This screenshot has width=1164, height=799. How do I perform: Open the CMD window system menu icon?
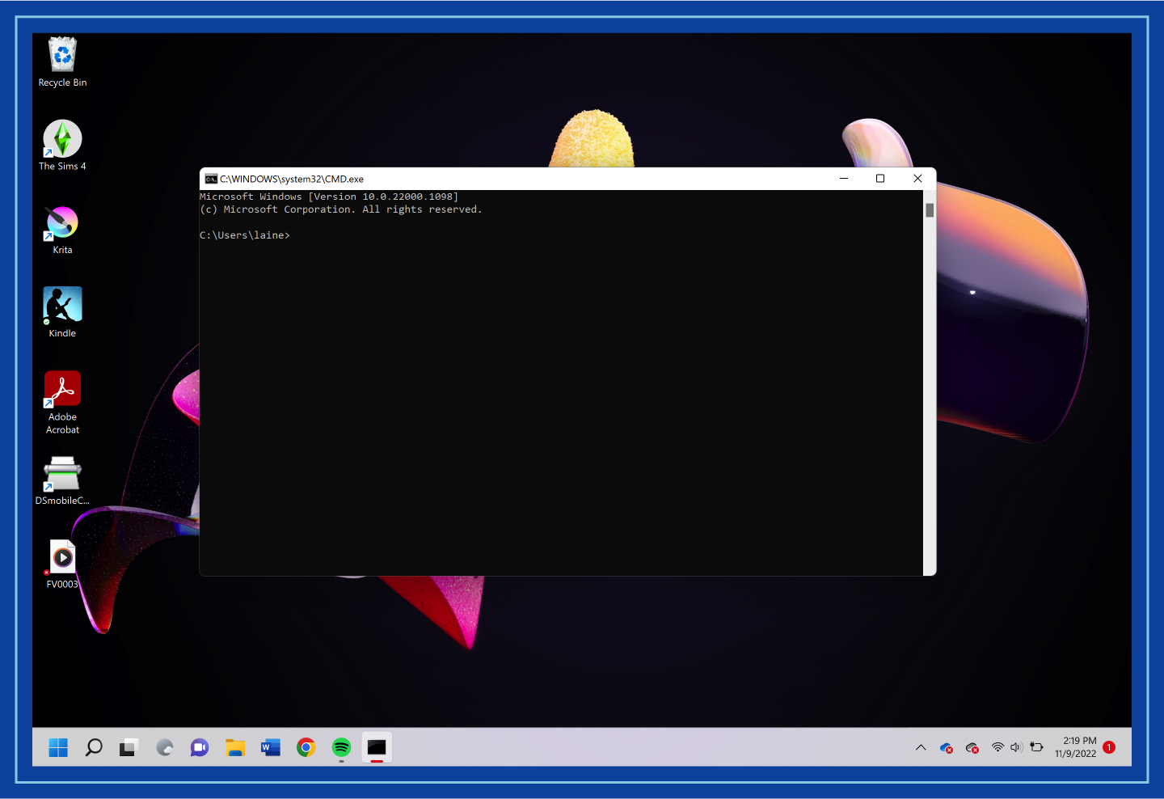click(212, 179)
